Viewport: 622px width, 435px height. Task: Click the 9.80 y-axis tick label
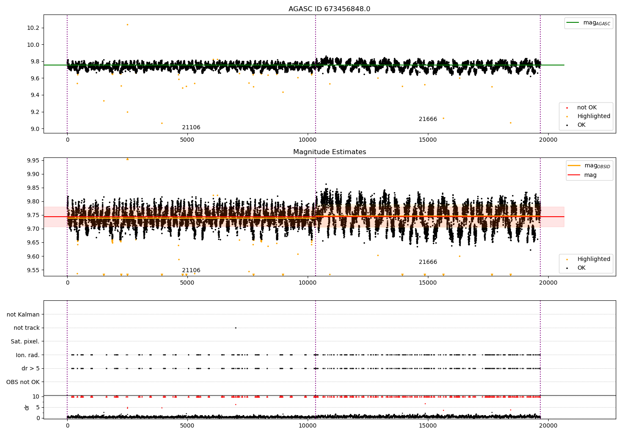(x=34, y=201)
